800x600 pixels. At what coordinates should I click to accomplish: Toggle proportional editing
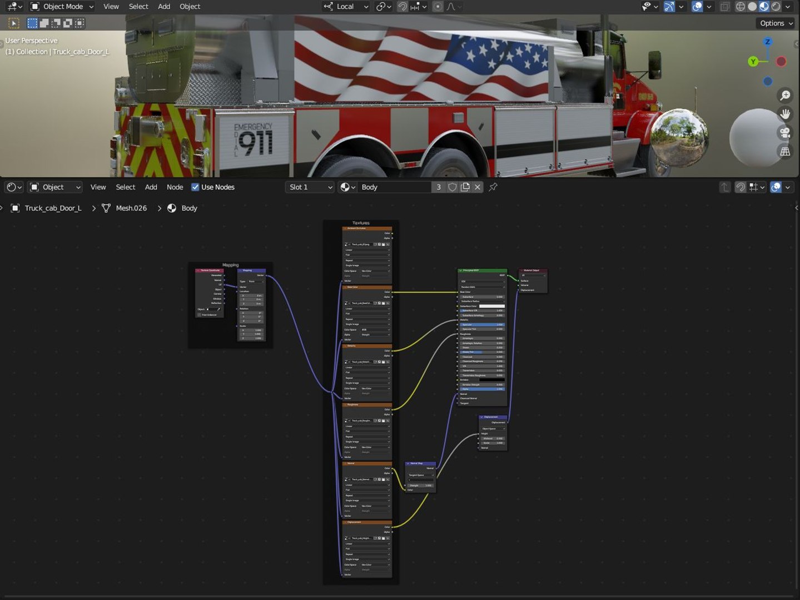[x=438, y=7]
